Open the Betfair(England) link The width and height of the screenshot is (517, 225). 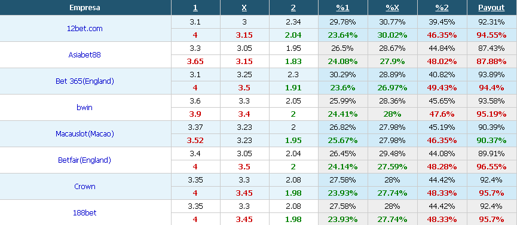click(85, 160)
